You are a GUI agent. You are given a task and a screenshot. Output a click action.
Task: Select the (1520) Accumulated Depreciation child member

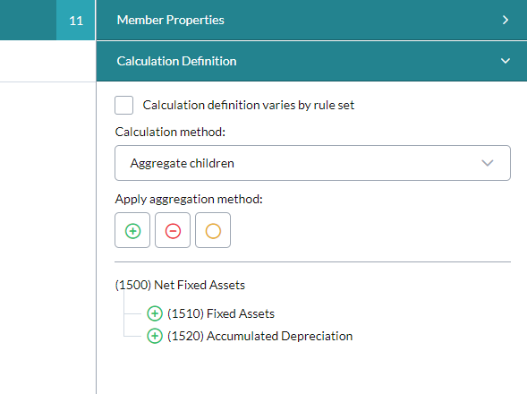259,336
